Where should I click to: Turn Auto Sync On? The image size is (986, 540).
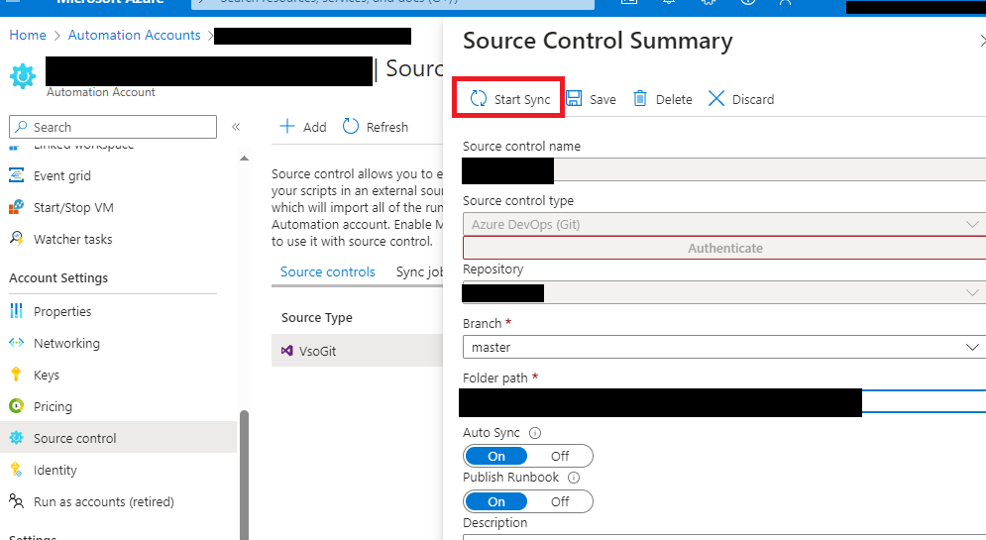click(x=496, y=456)
